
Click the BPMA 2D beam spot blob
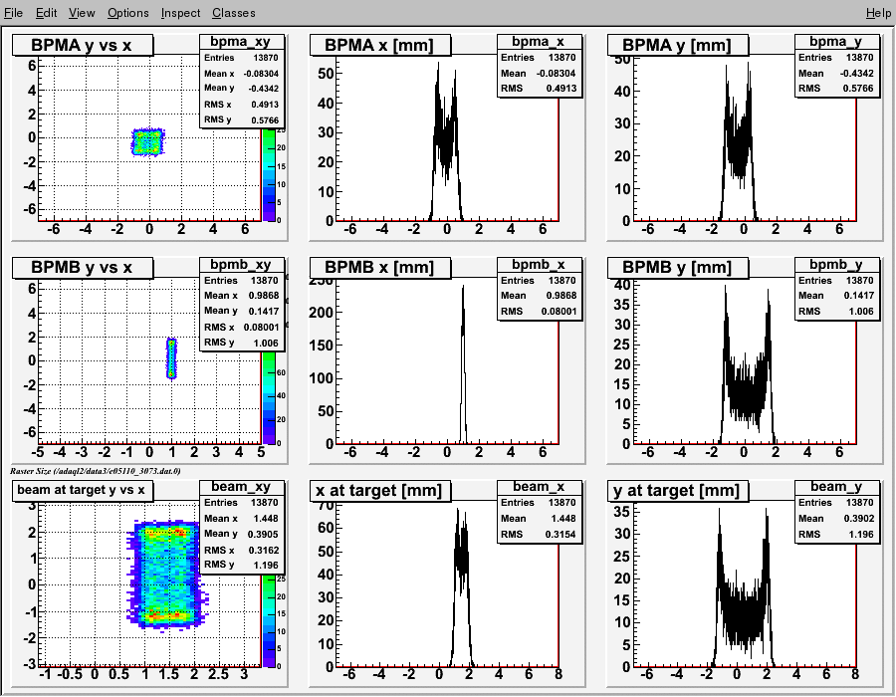pos(148,141)
